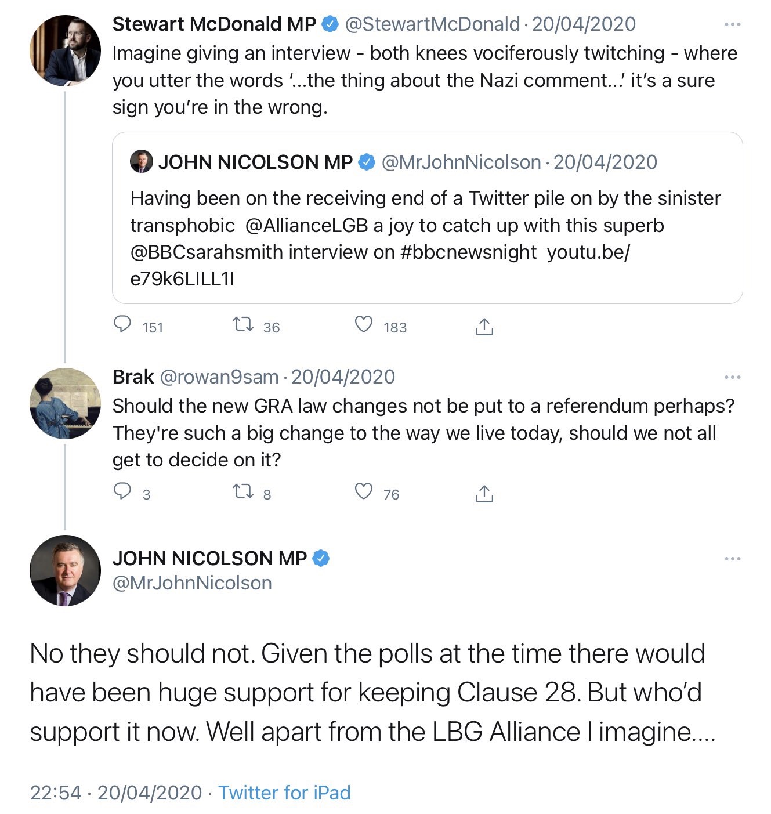Image resolution: width=771 pixels, height=814 pixels.
Task: Open the #bbcnewsnight hashtag
Action: 468,252
